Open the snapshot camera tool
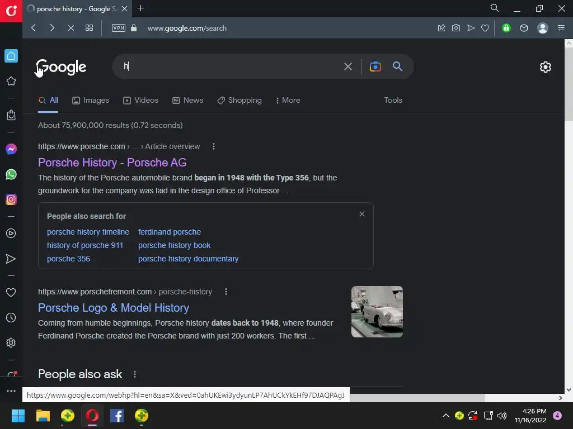Image resolution: width=573 pixels, height=429 pixels. [x=455, y=28]
